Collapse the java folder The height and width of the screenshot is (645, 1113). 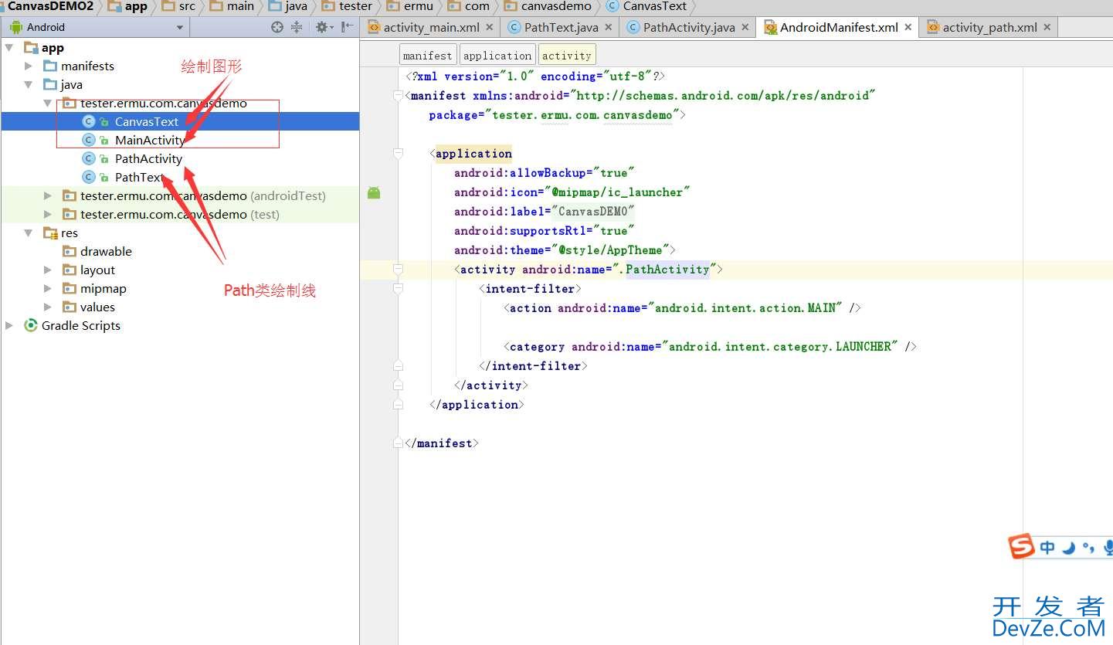(29, 84)
